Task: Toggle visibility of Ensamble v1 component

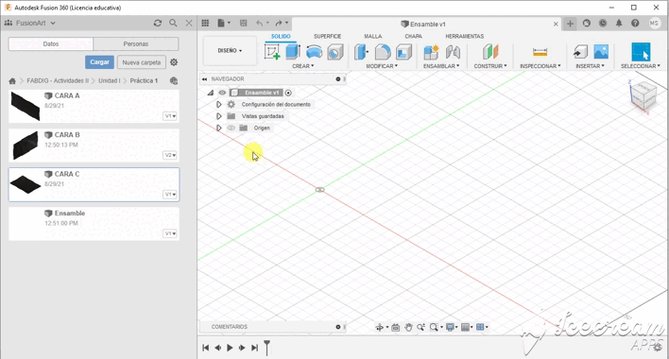Action: (x=222, y=93)
